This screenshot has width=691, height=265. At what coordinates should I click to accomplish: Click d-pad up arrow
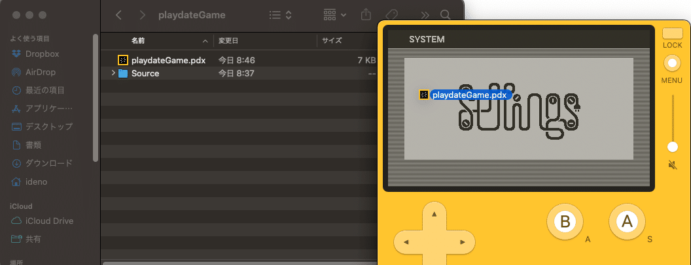coord(434,215)
